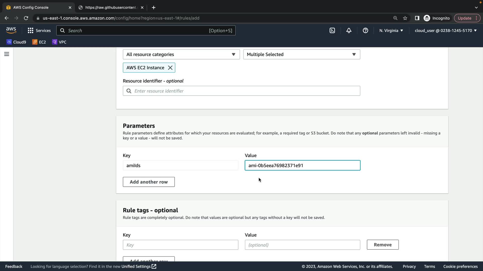Open the cloud_user account menu

pyautogui.click(x=446, y=31)
